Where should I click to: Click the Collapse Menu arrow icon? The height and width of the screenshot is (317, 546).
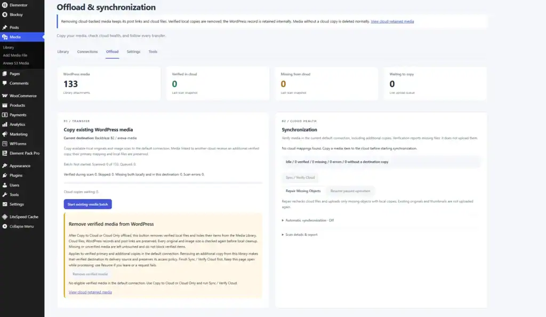(4, 226)
